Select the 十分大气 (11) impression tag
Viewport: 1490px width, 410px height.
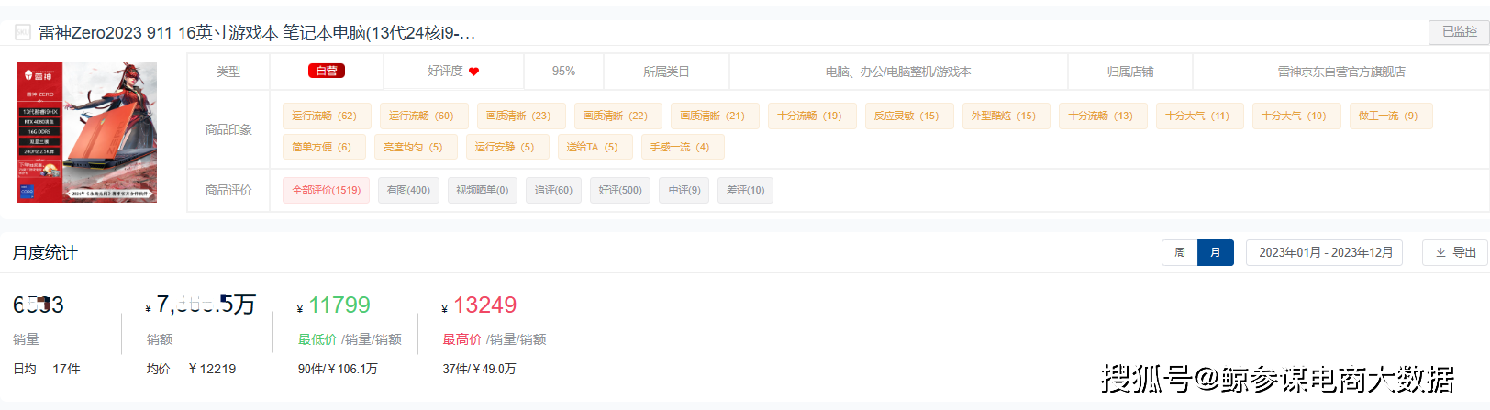click(x=1199, y=116)
